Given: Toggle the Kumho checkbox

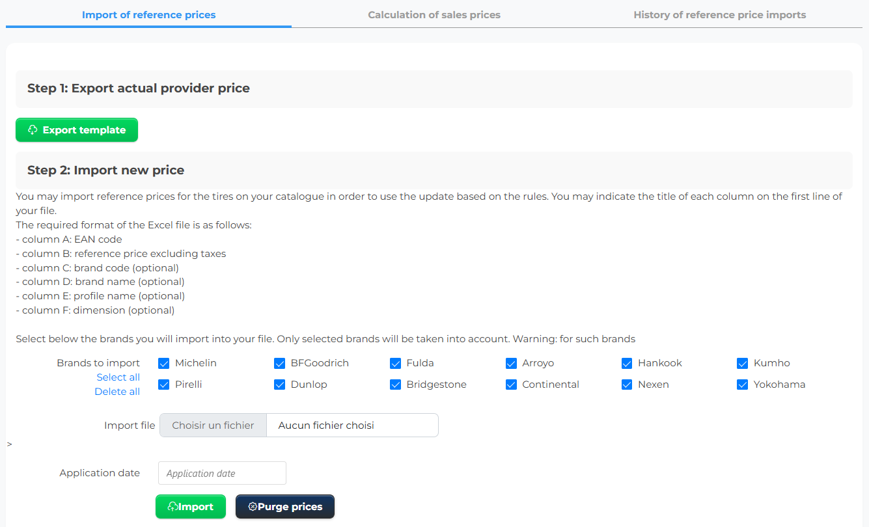Looking at the screenshot, I should click(x=743, y=363).
